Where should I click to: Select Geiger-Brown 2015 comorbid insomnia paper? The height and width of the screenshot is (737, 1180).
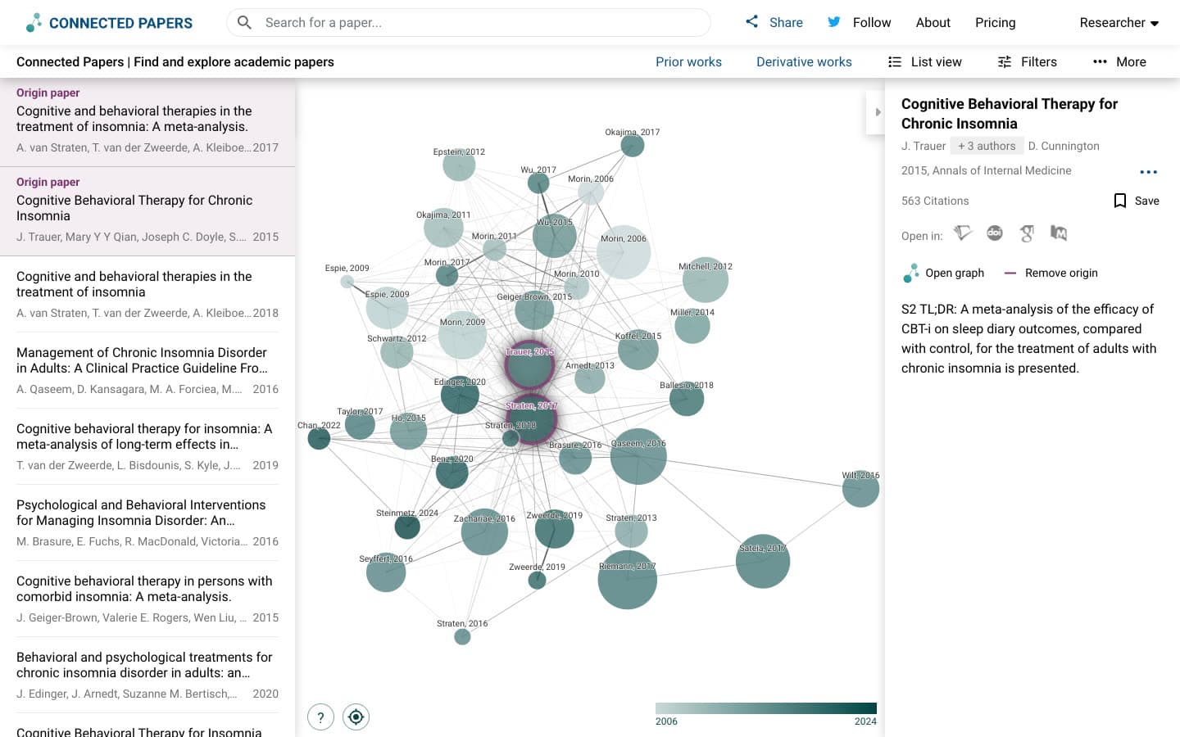click(x=147, y=599)
